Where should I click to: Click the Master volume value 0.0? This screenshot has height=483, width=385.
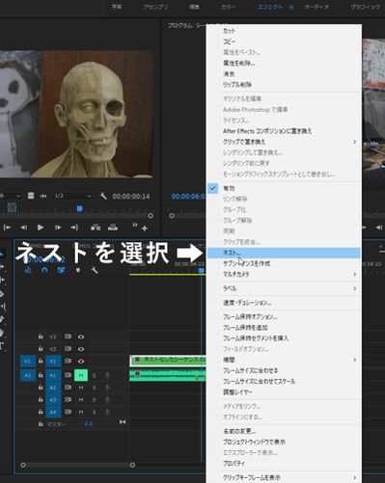click(89, 424)
